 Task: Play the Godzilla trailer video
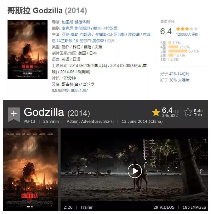pyautogui.click(x=135, y=171)
